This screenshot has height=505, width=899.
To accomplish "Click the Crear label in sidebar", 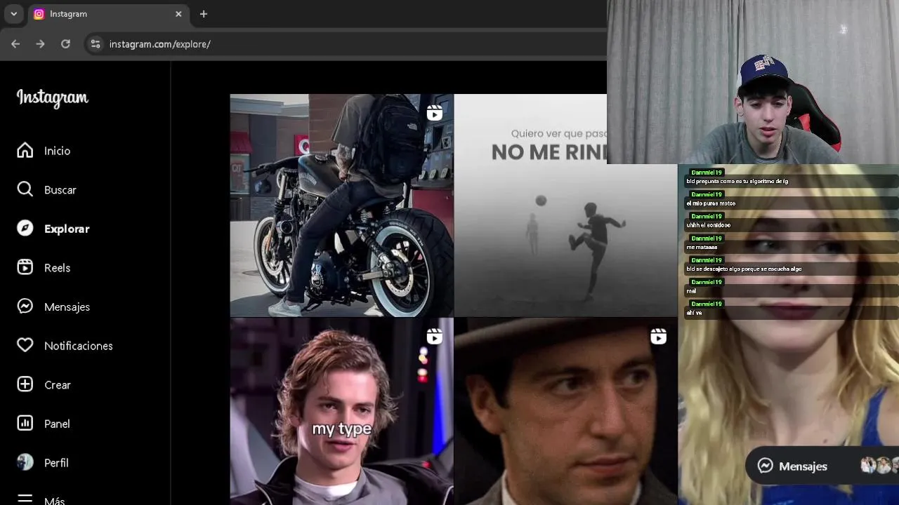I will click(x=58, y=385).
